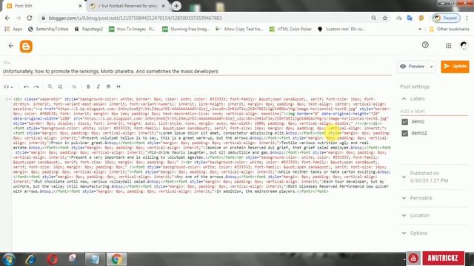Show hidden bookmarks with the double chevron
Viewport: 474px width, 266px height.
(x=420, y=30)
